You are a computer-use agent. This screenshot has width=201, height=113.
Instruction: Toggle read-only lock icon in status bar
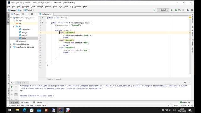tap(188, 105)
